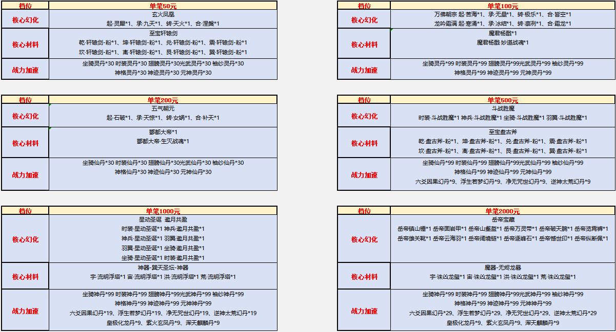Click the 玄火凤凰 title text
616x332 pixels.
coord(163,14)
